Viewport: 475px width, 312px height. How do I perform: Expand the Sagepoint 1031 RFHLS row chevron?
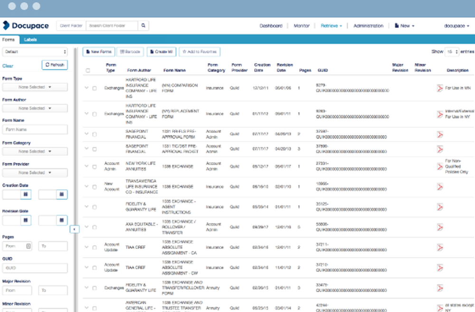click(86, 134)
